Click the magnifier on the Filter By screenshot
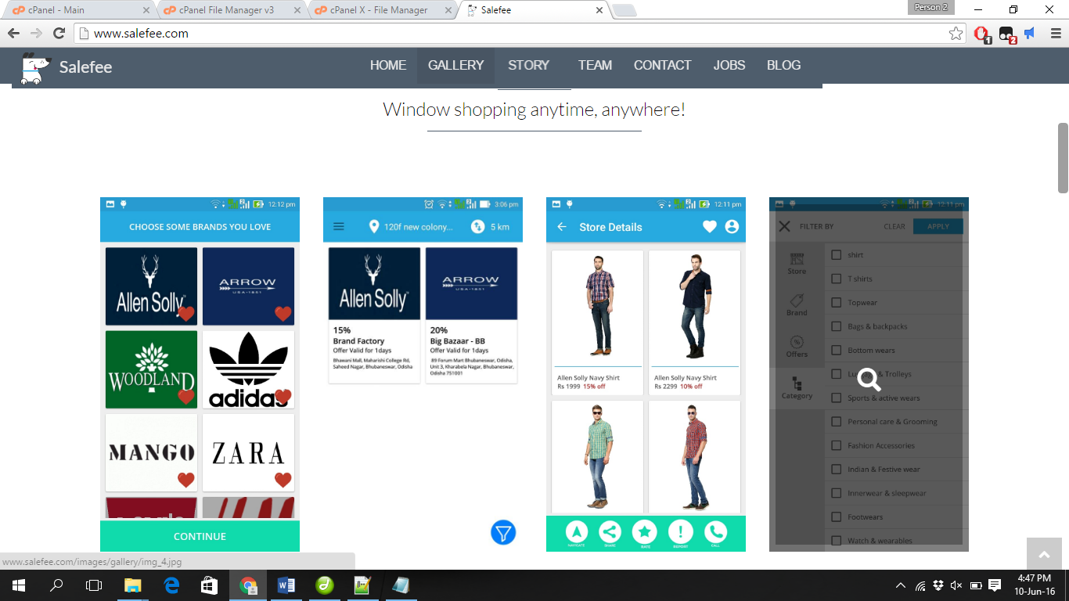The height and width of the screenshot is (601, 1069). click(869, 380)
